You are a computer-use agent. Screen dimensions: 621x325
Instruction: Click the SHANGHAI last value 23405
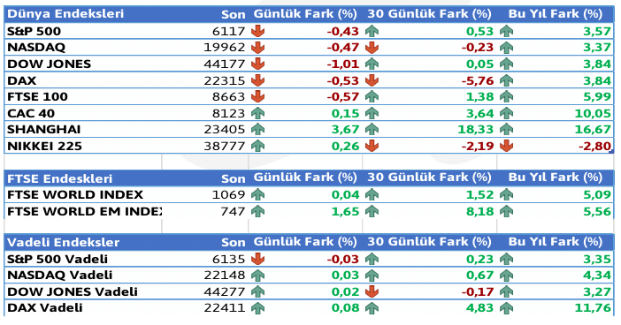[225, 130]
